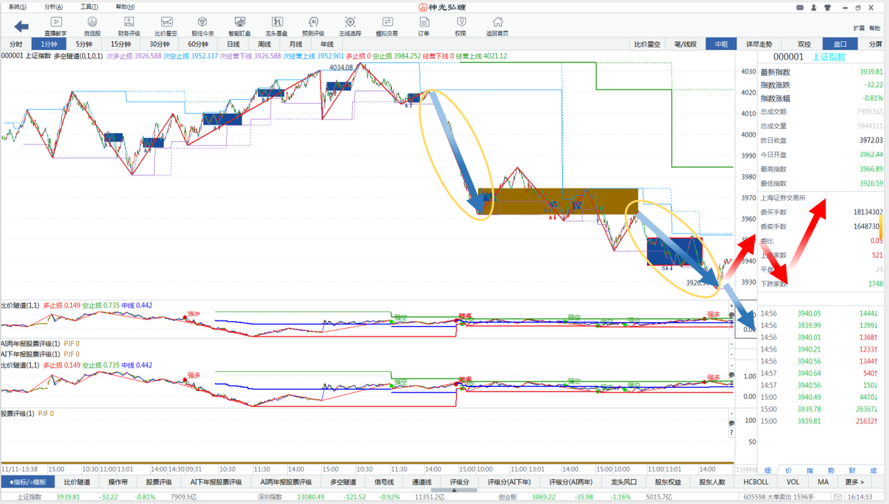This screenshot has height=504, width=889.
Task: Collapse the AI两年报股票评级 sub-panel with minus button
Action: (x=732, y=344)
